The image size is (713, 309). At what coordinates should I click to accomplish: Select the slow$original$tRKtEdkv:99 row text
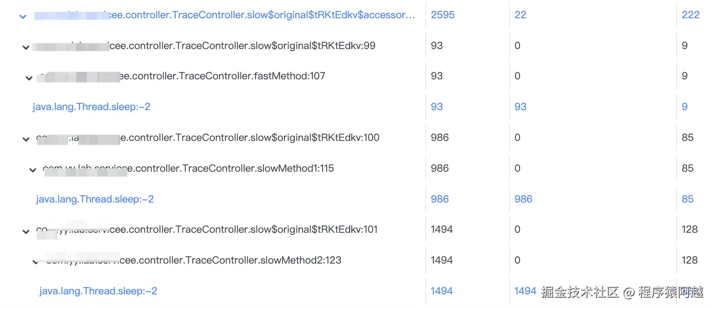coord(204,46)
